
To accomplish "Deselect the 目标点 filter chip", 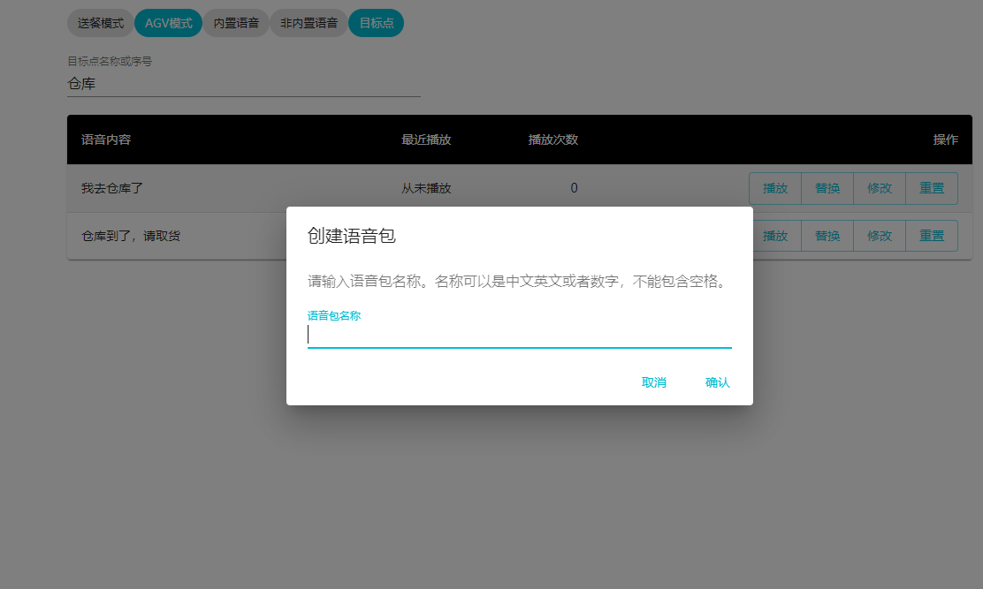I will click(377, 23).
